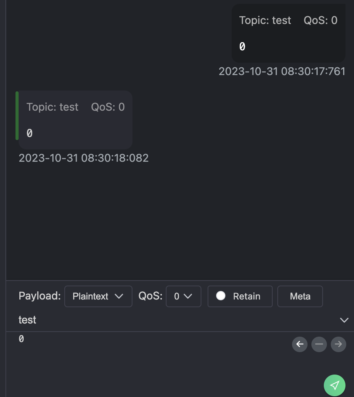Click the Payload label text
Screen dimensions: 354x397
point(40,296)
